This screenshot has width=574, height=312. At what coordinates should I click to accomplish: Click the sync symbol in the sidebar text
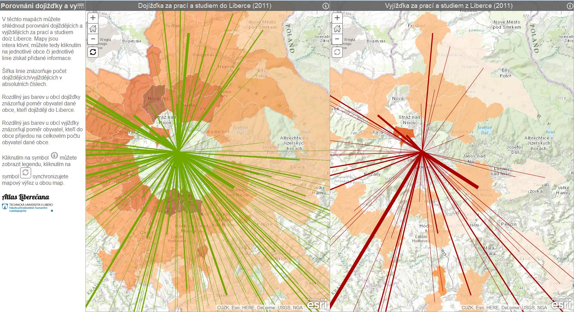[x=26, y=173]
